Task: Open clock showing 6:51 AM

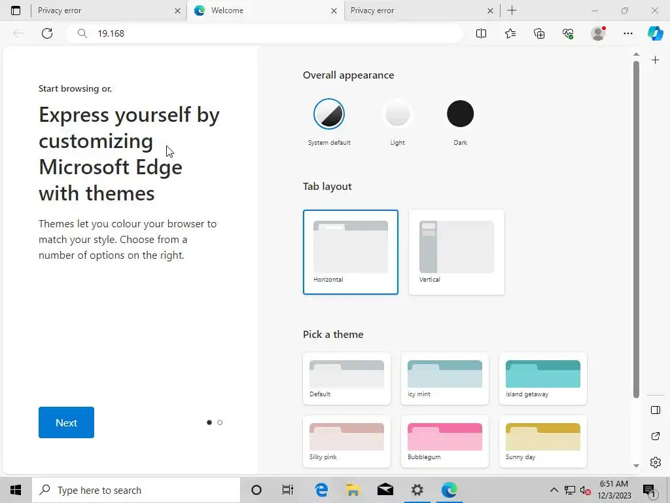Action: click(614, 490)
